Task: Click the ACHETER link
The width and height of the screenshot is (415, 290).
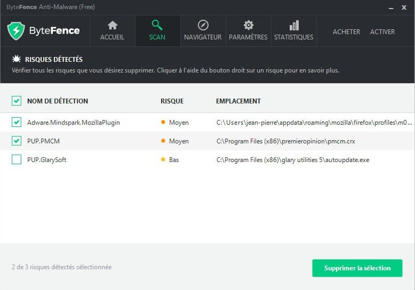Action: coord(346,32)
